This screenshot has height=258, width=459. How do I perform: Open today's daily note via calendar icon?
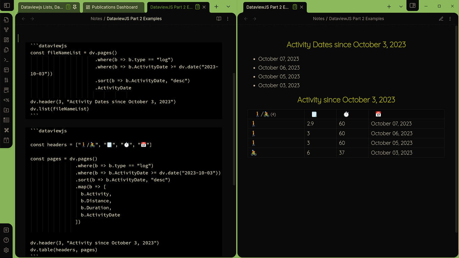6,140
